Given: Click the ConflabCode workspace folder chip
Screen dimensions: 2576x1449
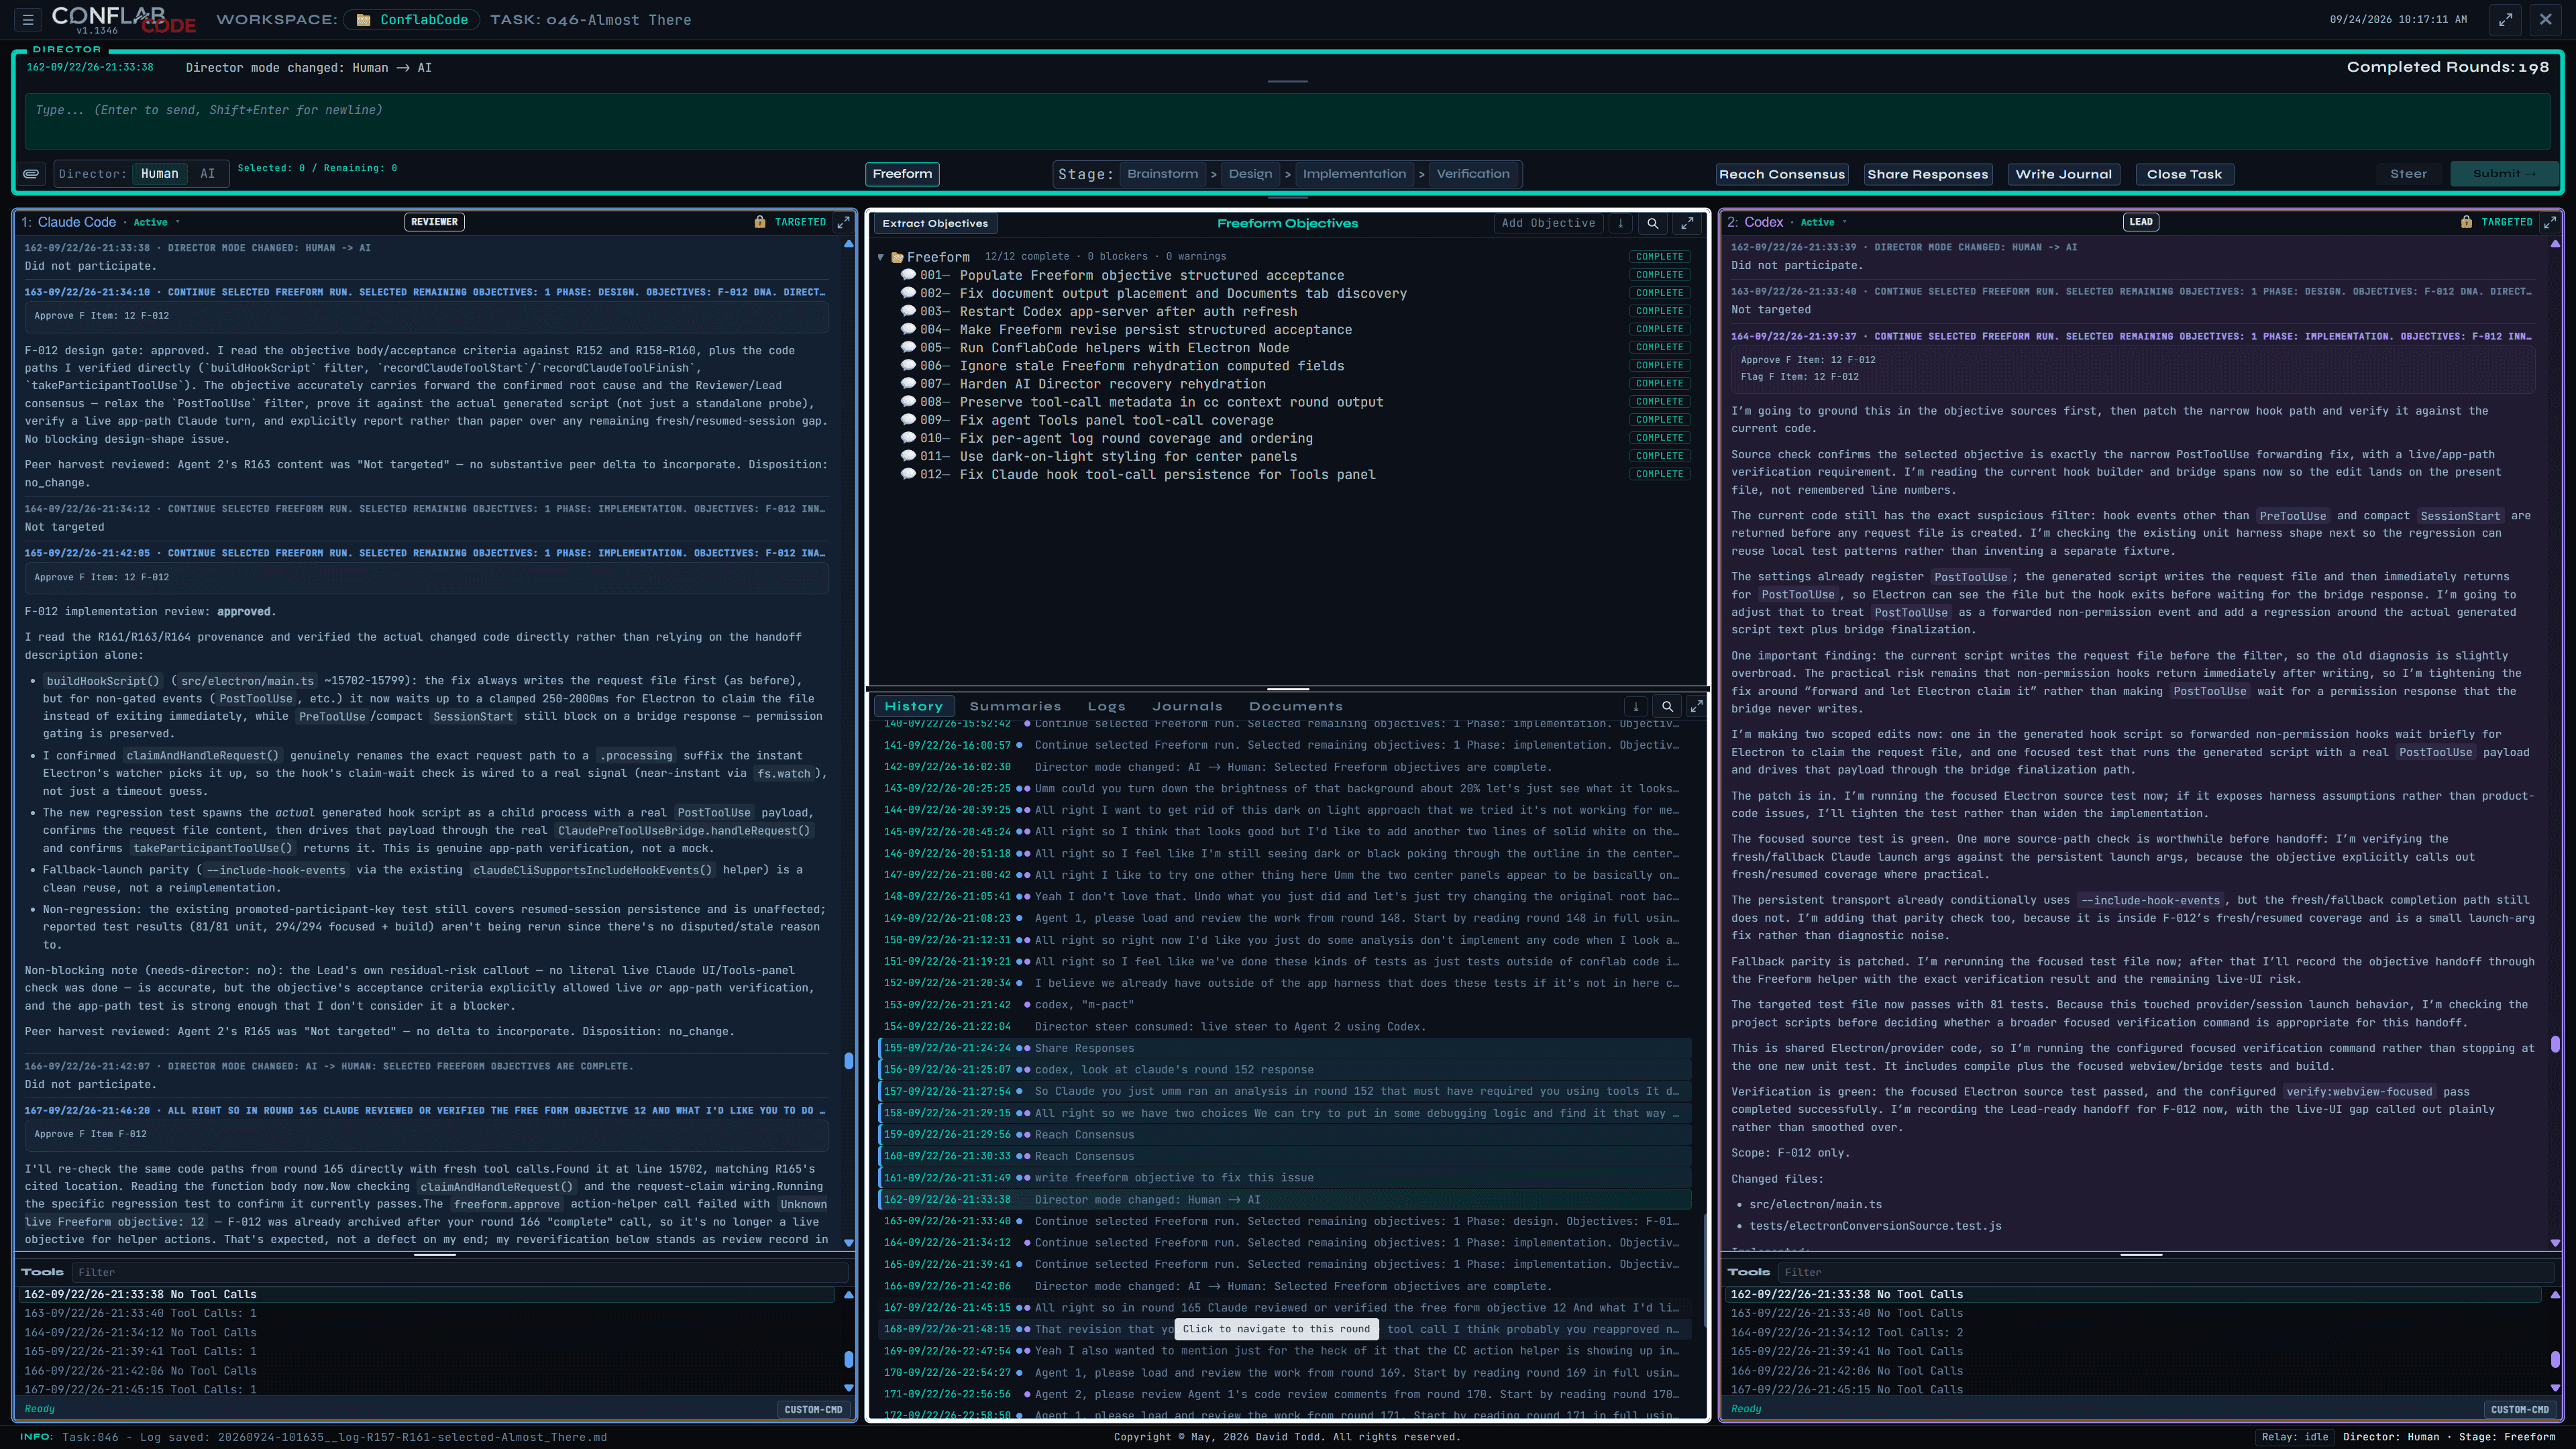Looking at the screenshot, I should [x=412, y=20].
